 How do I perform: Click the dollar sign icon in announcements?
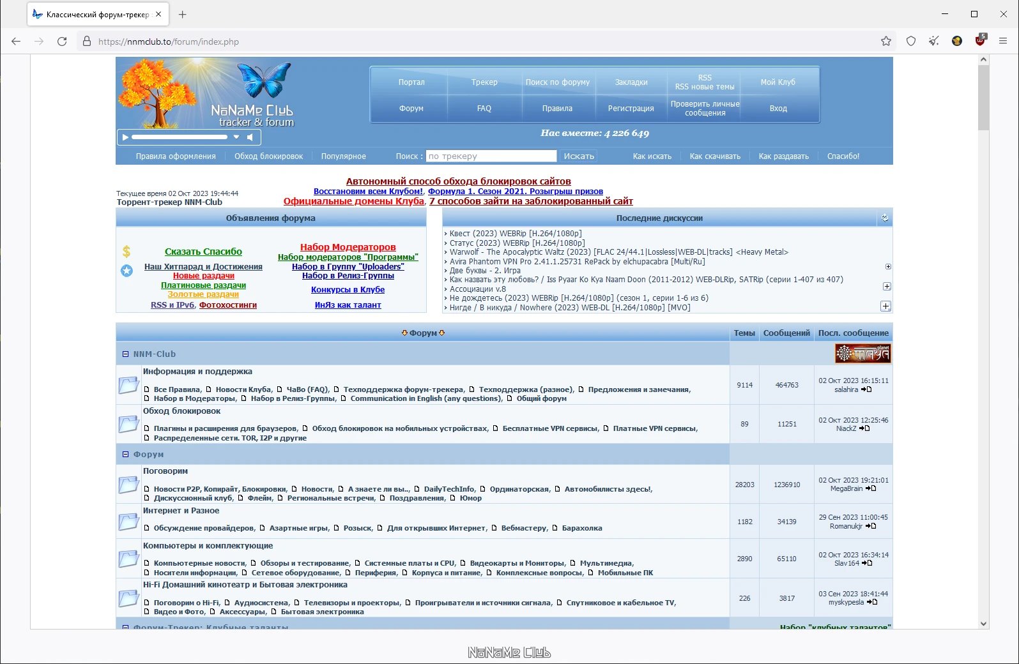click(x=126, y=252)
